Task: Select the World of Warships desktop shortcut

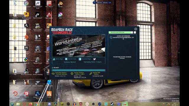Action: [38, 72]
